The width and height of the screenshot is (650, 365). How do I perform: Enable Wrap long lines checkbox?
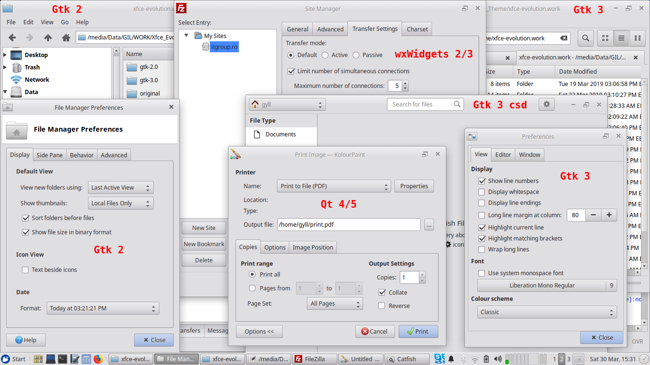coord(482,250)
